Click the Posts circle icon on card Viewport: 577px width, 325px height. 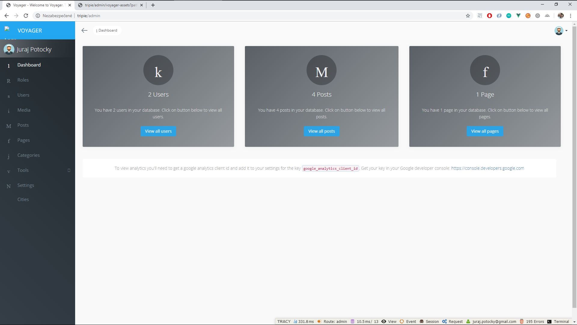tap(322, 70)
